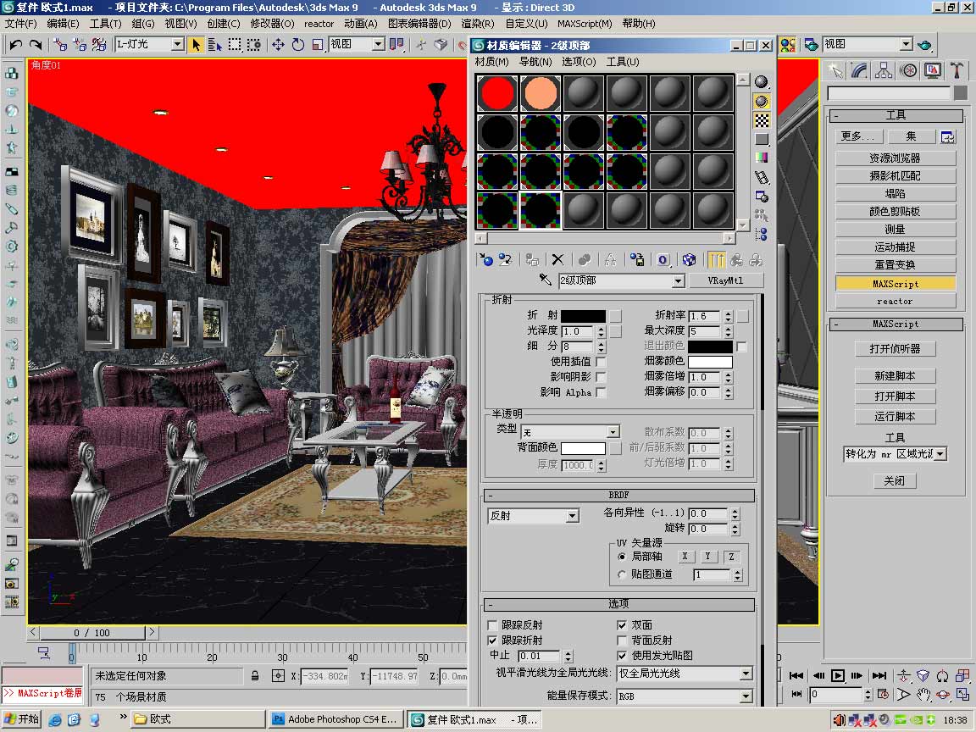Click the Redo arrow in main toolbar

click(x=36, y=45)
